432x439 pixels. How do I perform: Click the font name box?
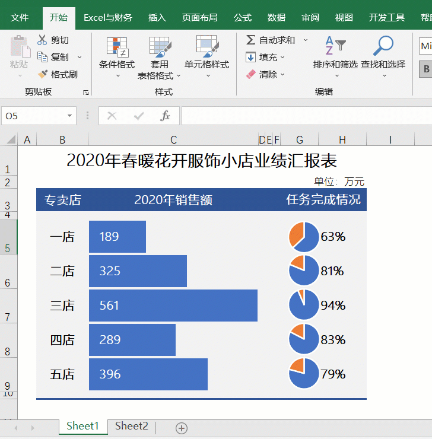(425, 46)
